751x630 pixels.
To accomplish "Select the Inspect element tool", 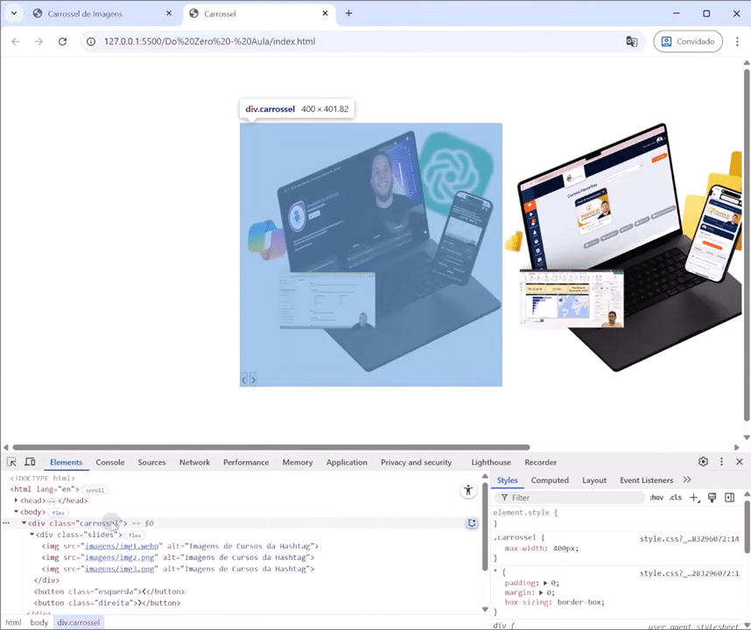I will pyautogui.click(x=11, y=462).
